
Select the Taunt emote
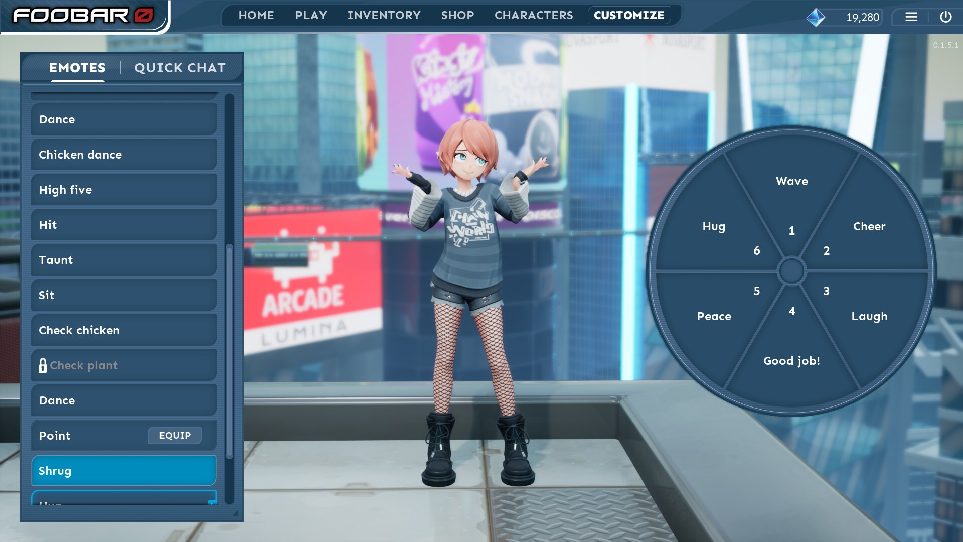123,260
